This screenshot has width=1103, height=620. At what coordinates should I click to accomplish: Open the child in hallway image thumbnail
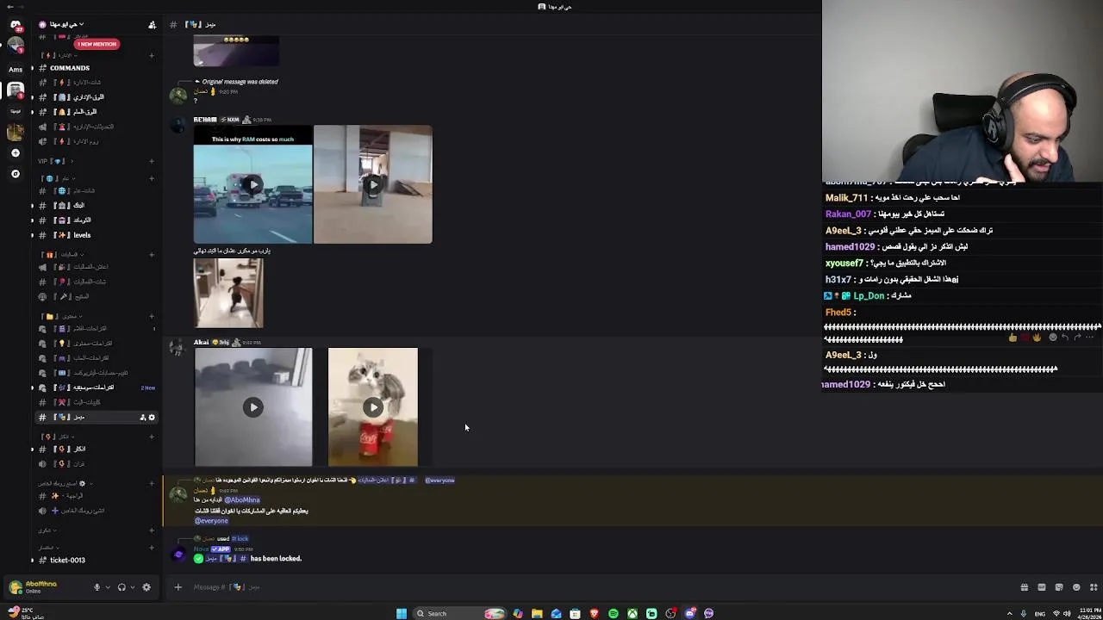pos(228,293)
